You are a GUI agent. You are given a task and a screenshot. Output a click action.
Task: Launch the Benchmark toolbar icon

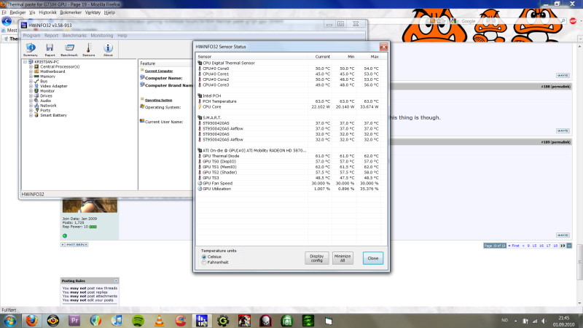tap(69, 50)
